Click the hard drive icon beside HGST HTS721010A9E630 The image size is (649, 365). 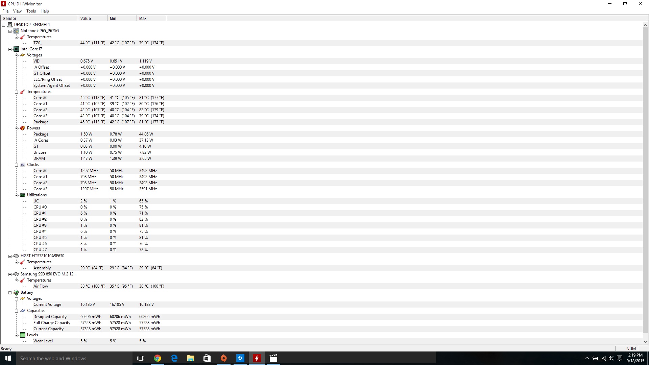pos(16,256)
